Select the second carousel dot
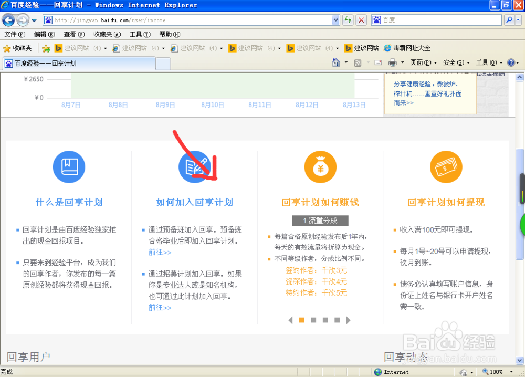Viewport: 525px width, 377px height. (x=313, y=320)
